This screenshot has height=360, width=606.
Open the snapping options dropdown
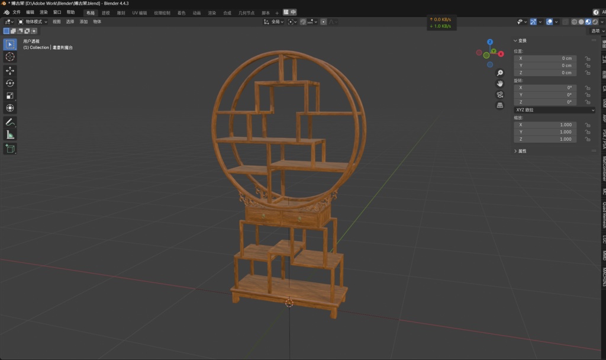pos(312,22)
